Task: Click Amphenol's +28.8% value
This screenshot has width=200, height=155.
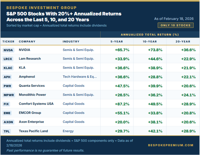Action: coord(155,77)
